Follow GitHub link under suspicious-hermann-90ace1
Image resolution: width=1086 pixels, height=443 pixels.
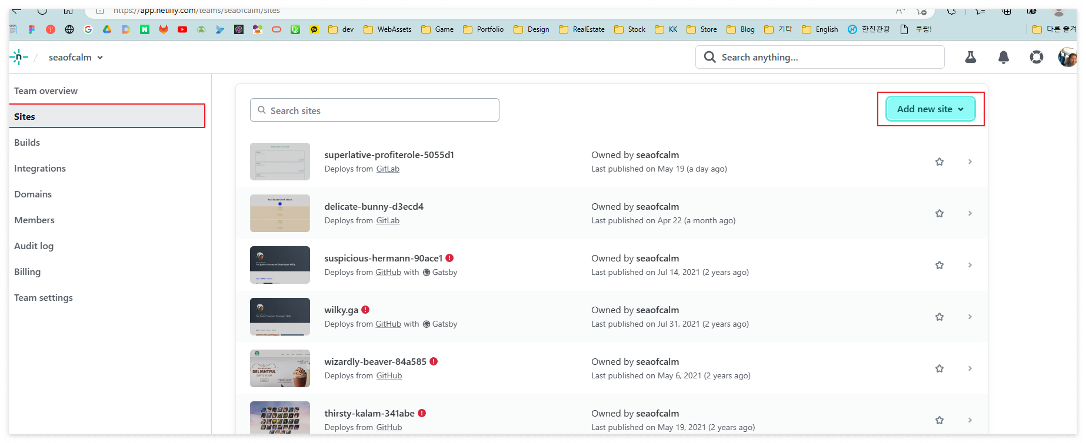click(388, 273)
